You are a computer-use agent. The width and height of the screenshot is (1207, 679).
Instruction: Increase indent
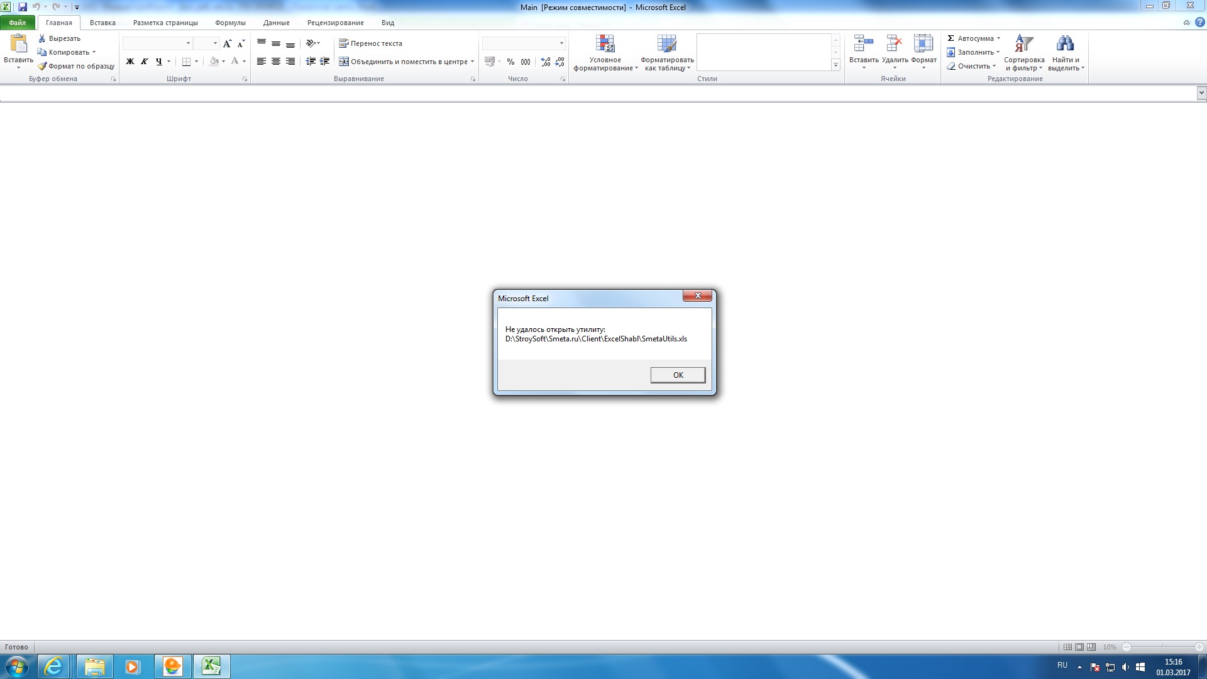coord(325,62)
